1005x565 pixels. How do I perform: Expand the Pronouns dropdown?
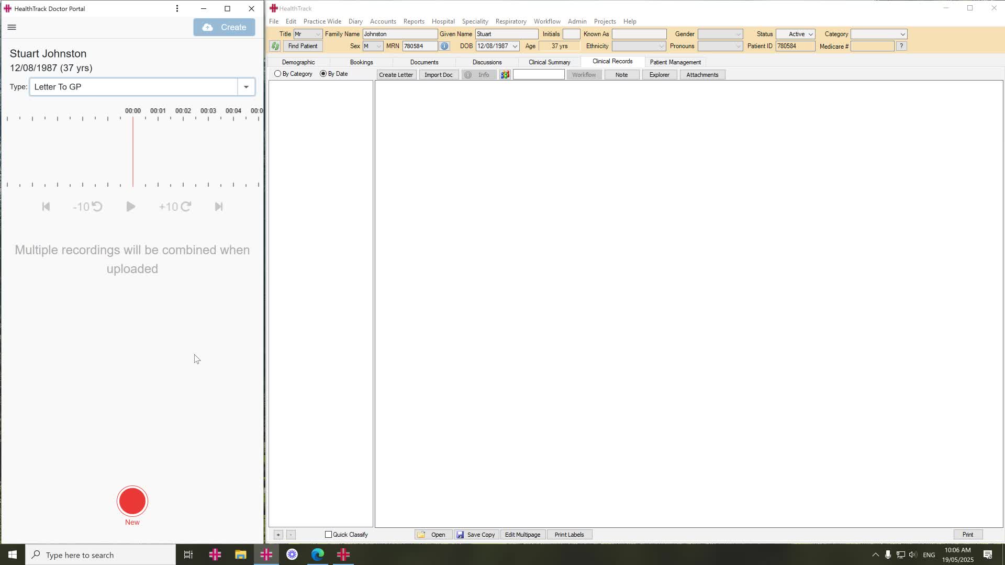tap(738, 46)
